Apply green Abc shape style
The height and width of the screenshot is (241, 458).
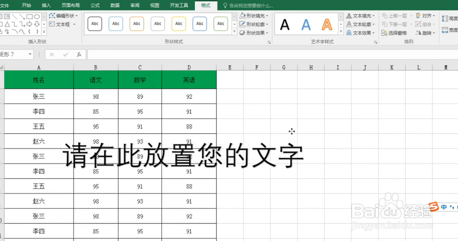pyautogui.click(x=221, y=24)
